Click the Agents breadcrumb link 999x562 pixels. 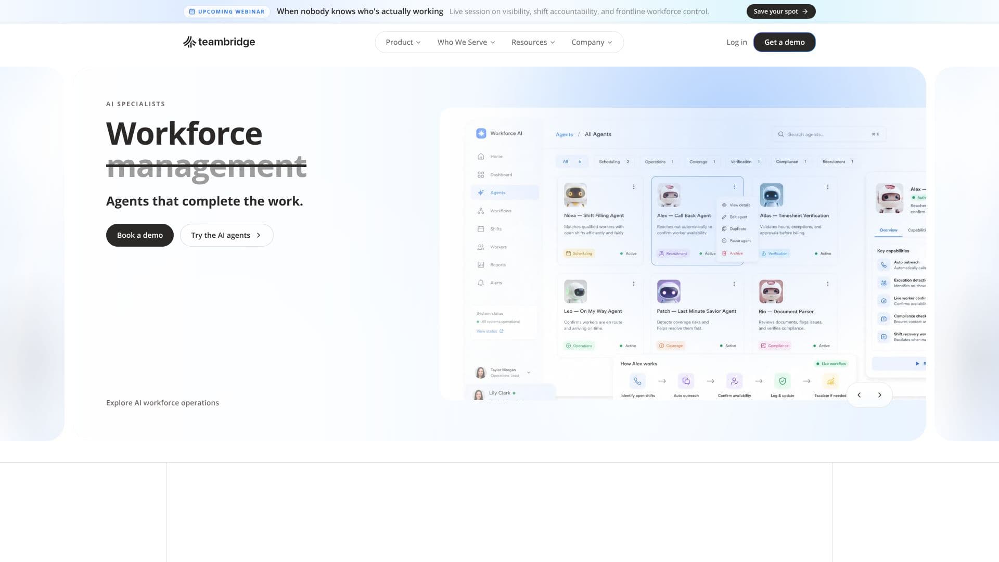click(x=564, y=134)
